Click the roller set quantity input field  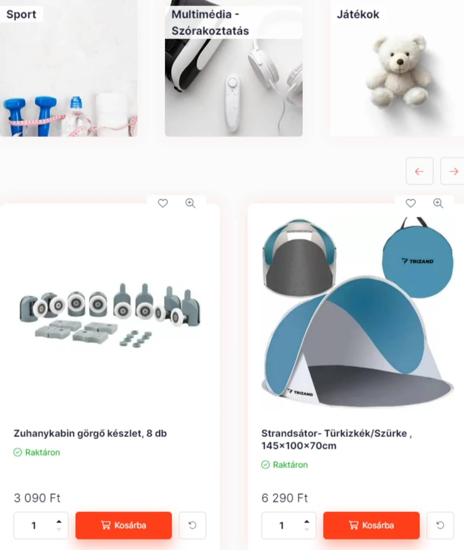coord(41,525)
